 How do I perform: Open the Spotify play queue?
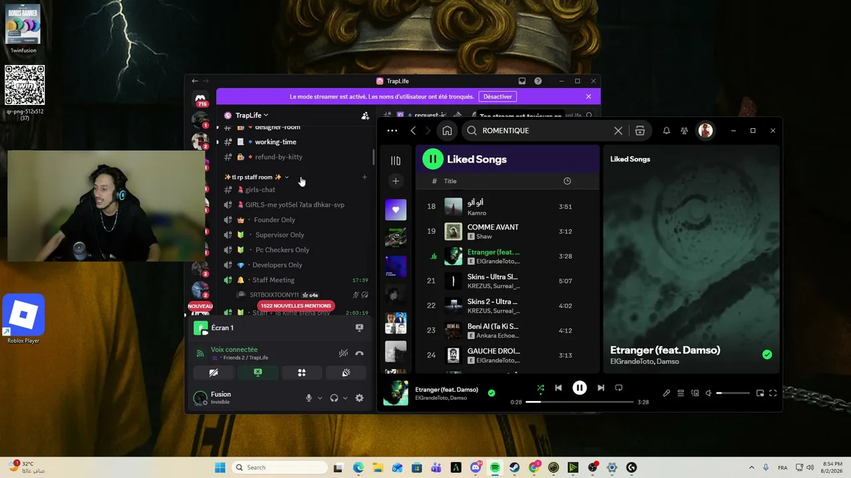(x=681, y=393)
